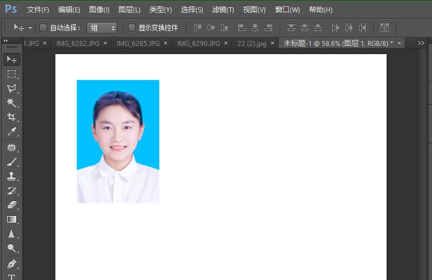Distribute bottom edges of layers
432x280 pixels.
coord(318,28)
